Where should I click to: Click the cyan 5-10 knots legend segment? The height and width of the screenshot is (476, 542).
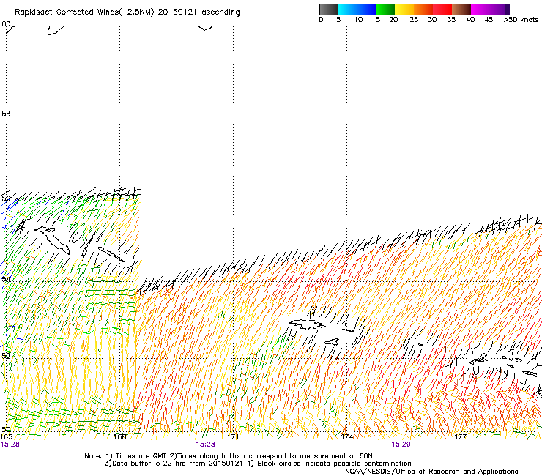click(347, 9)
